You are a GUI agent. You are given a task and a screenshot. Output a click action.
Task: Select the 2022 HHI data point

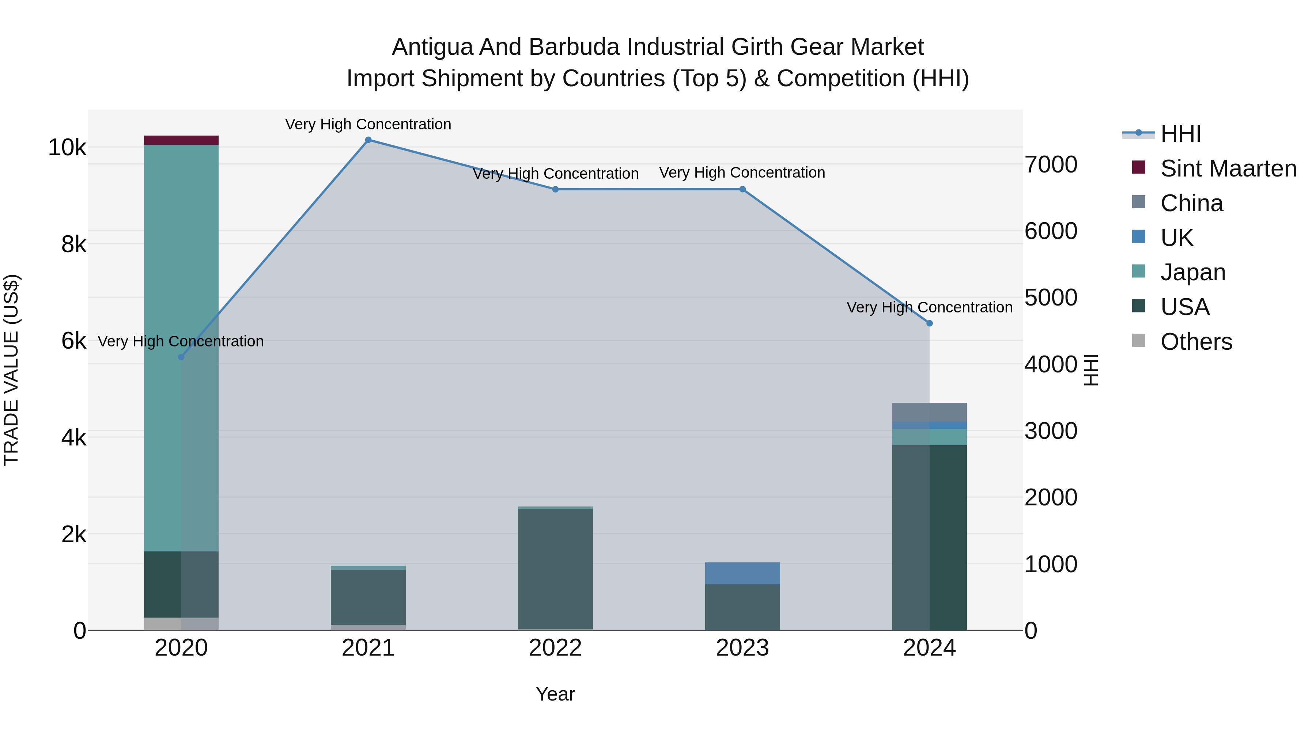[x=555, y=189]
